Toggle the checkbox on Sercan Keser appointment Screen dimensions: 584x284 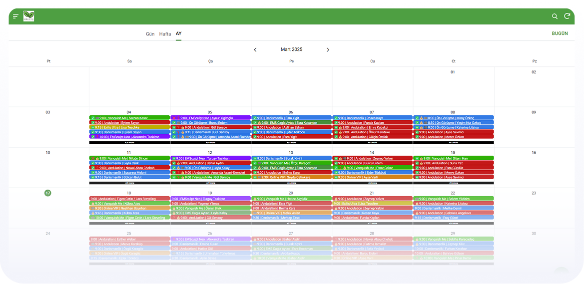pyautogui.click(x=93, y=118)
